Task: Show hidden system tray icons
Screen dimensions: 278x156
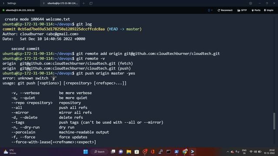Action: pos(228,152)
